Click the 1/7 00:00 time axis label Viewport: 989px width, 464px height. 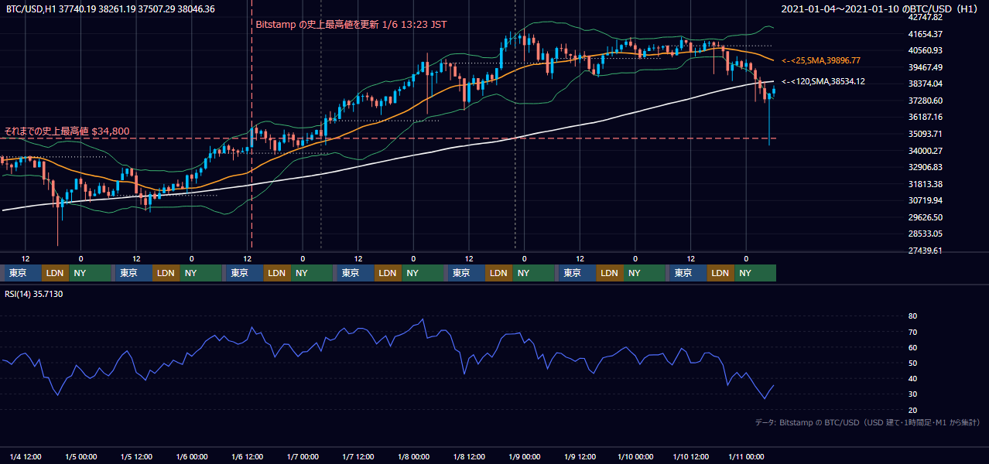pos(303,456)
